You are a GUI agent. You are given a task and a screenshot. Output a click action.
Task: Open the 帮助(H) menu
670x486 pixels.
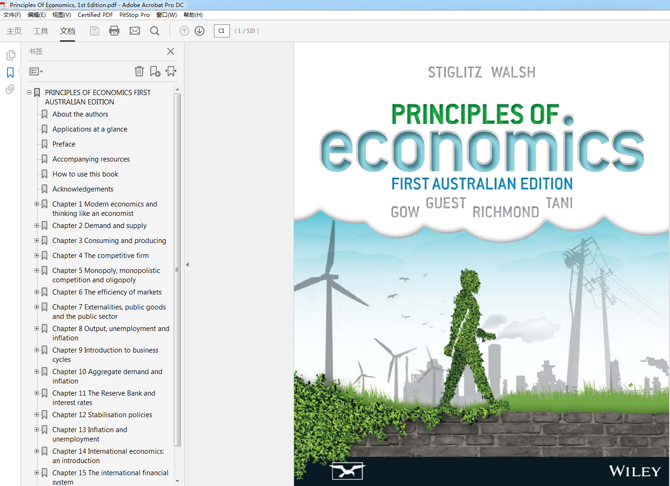(x=193, y=15)
